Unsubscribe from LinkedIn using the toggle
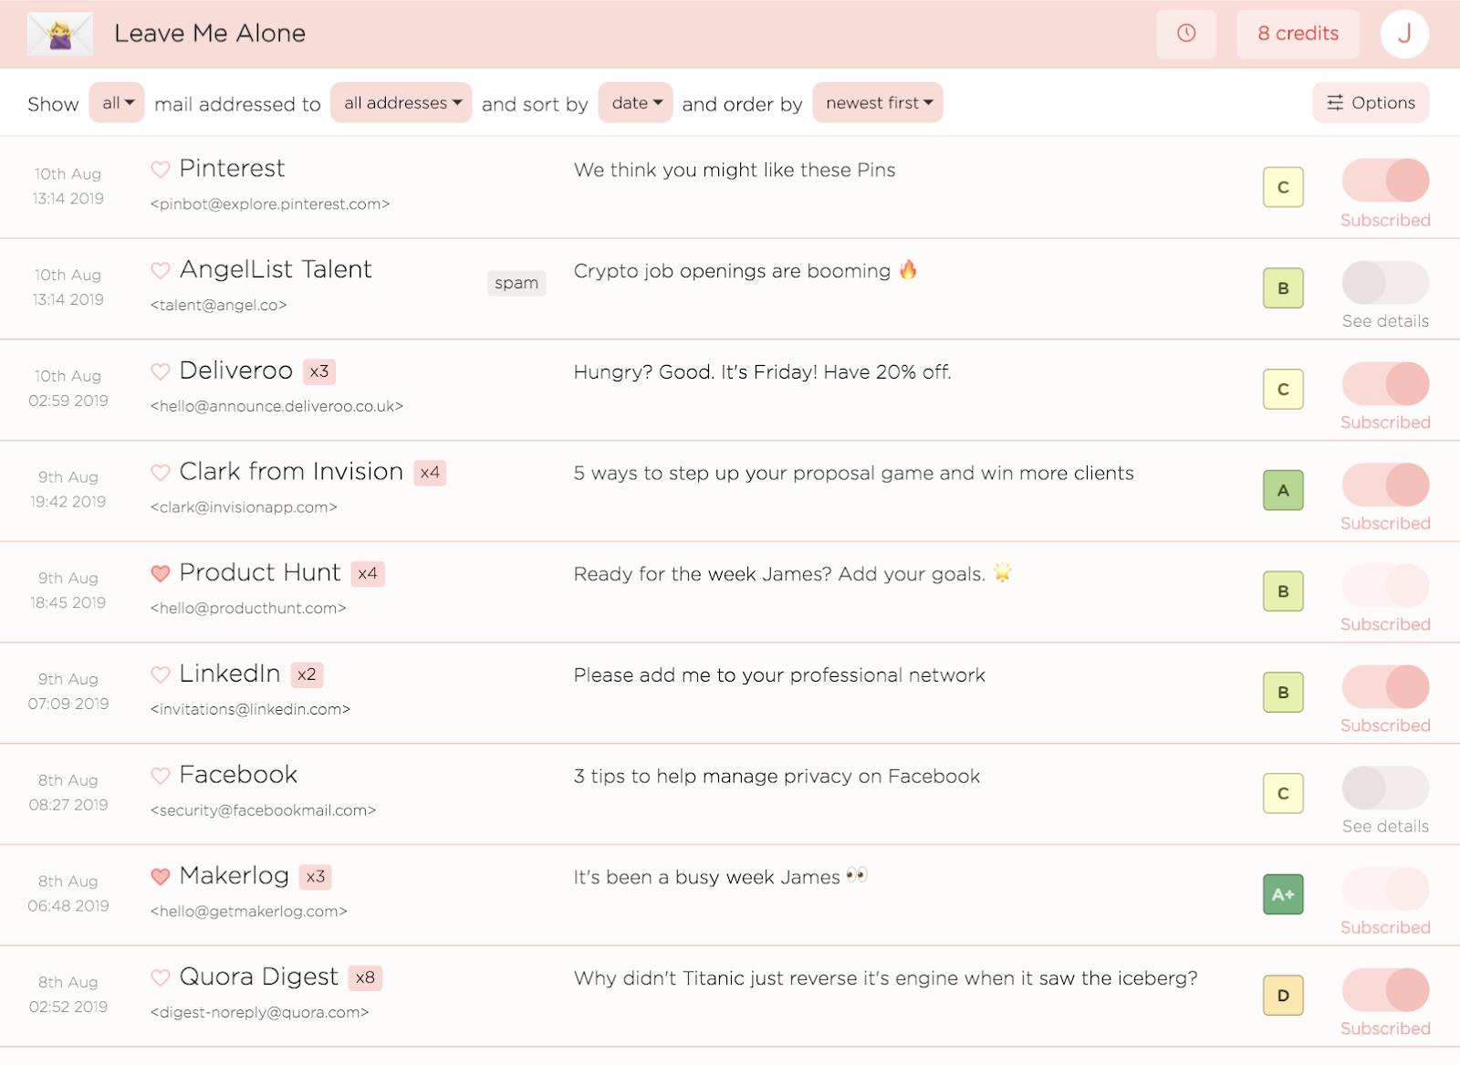Image resolution: width=1460 pixels, height=1065 pixels. coord(1385,686)
